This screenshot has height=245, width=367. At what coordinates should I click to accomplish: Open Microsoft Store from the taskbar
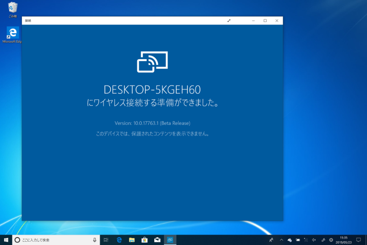144,240
